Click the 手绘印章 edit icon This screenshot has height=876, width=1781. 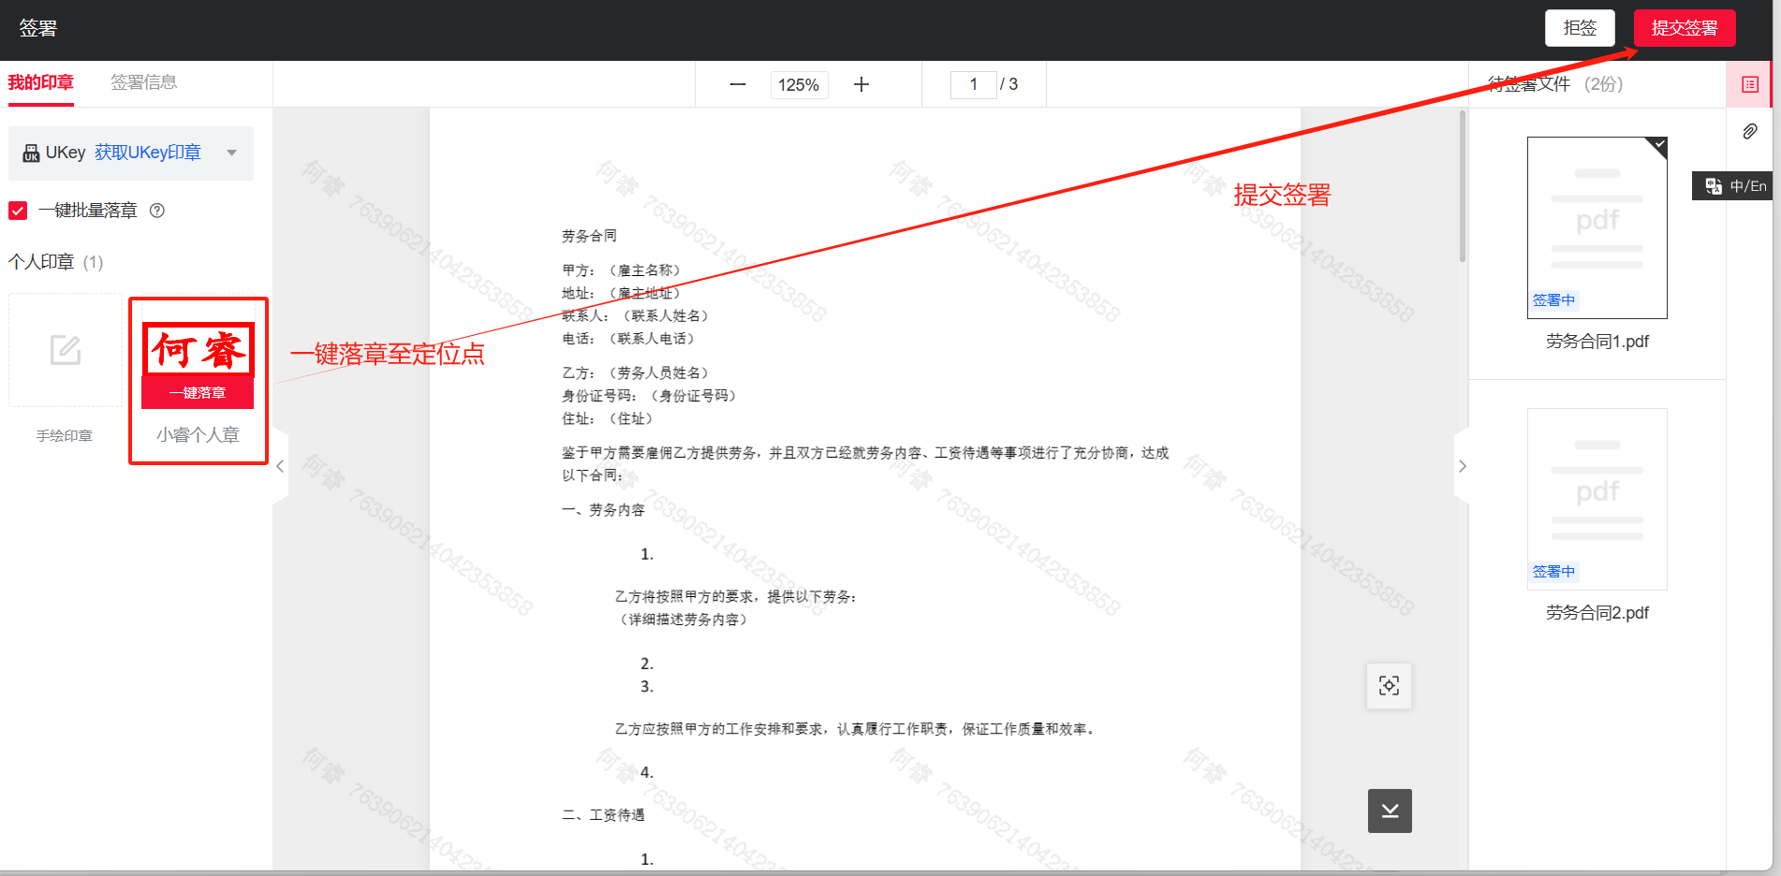coord(66,350)
